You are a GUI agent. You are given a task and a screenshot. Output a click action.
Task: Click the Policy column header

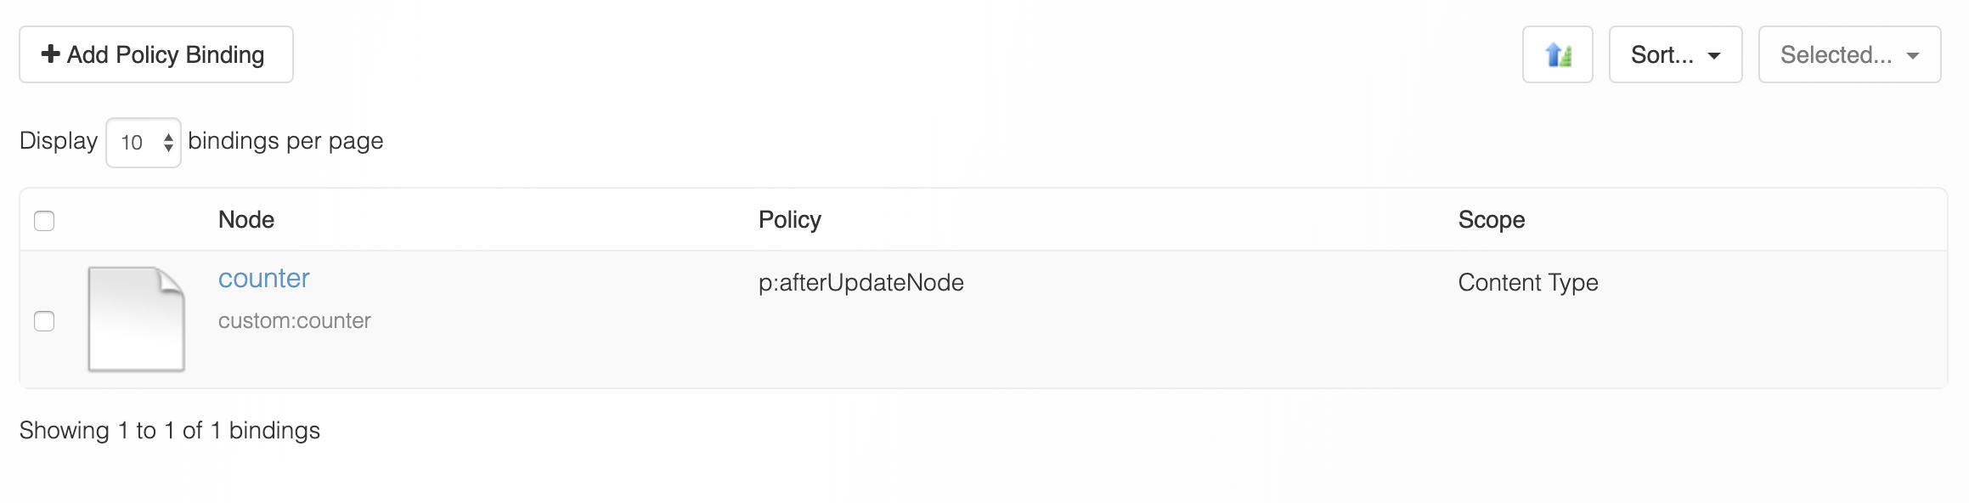[790, 220]
